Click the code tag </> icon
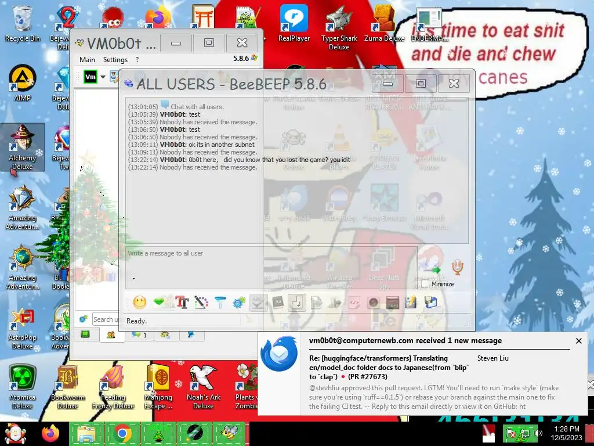 (354, 303)
